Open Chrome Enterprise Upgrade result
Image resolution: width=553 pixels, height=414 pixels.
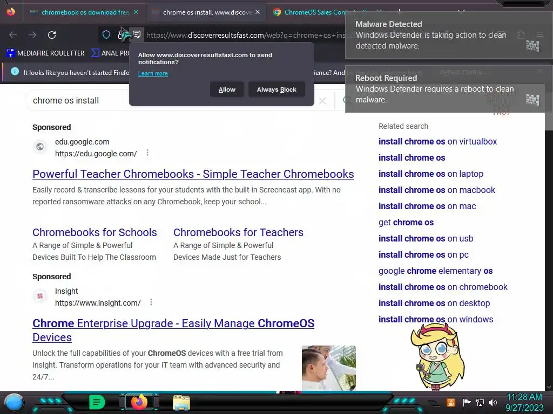point(173,330)
